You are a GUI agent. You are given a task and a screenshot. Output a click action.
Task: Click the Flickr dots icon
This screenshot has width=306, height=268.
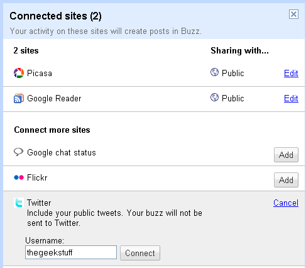(x=19, y=177)
